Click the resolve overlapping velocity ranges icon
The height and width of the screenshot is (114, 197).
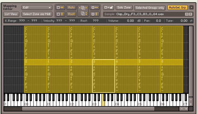(x=83, y=14)
